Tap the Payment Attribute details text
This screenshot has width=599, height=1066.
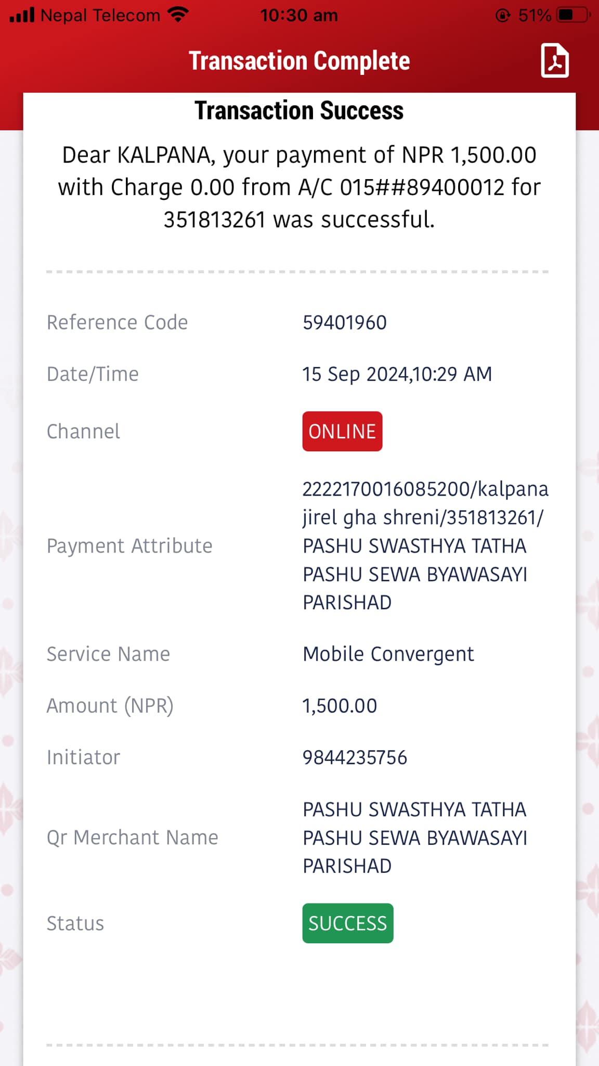[x=425, y=545]
